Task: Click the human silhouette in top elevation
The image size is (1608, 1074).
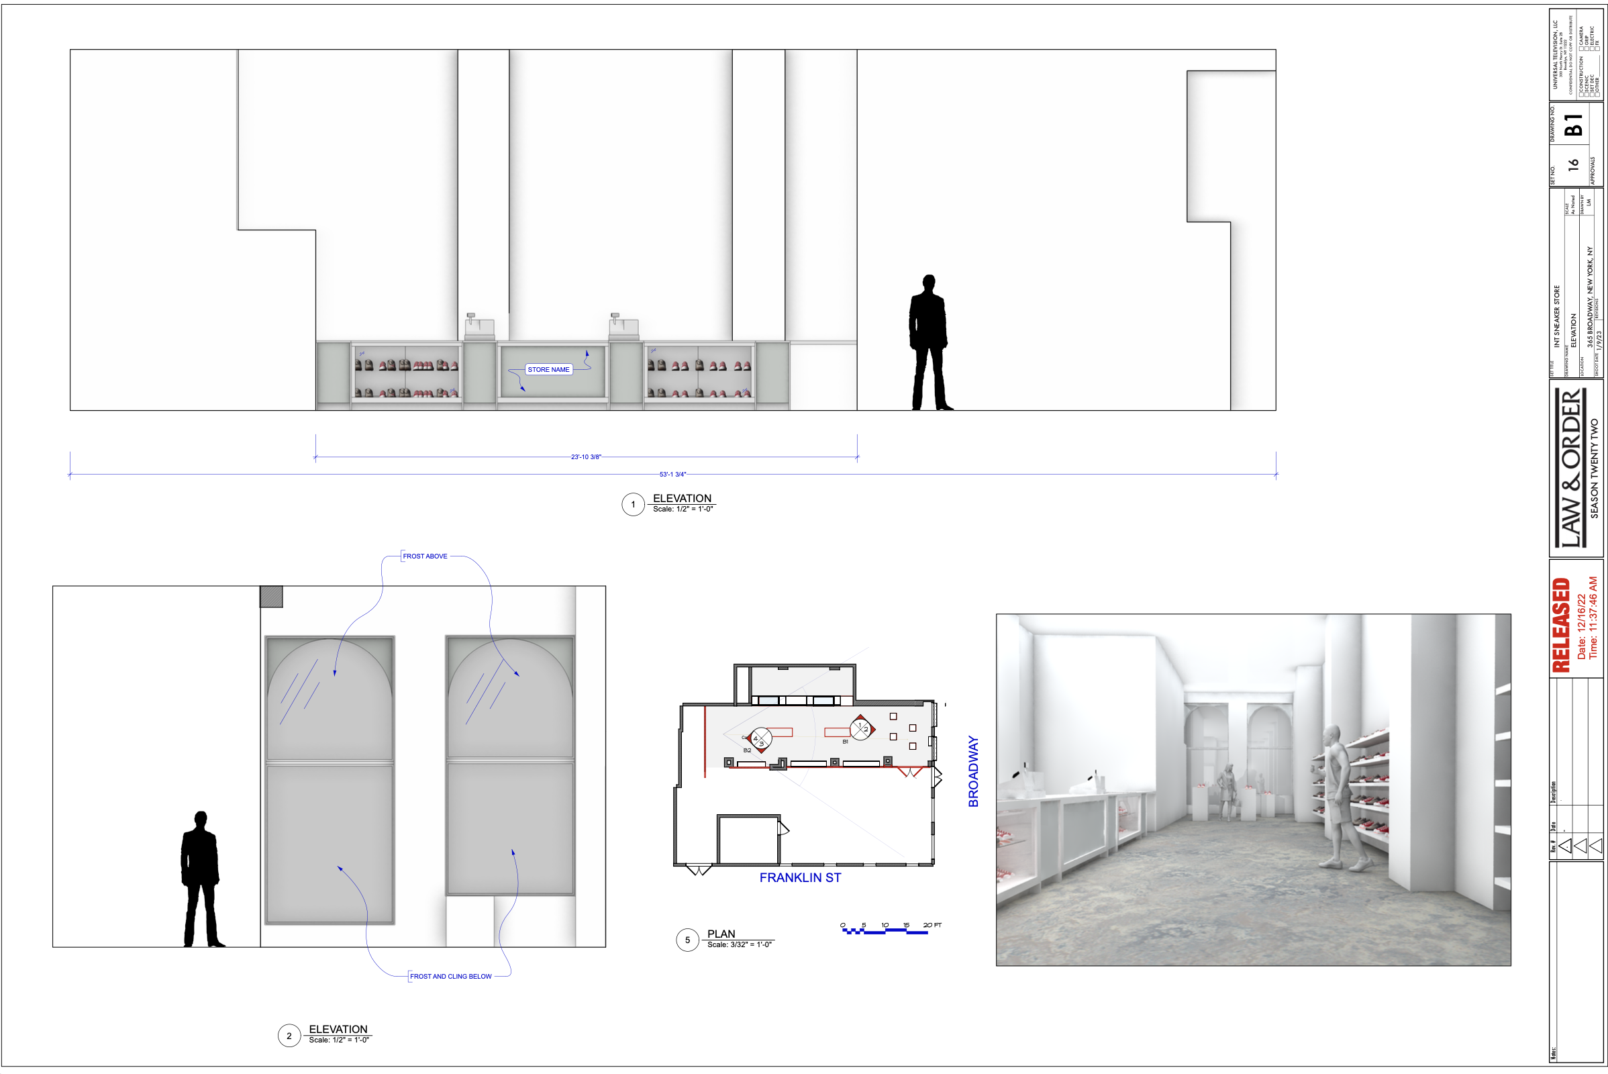Action: pyautogui.click(x=929, y=342)
